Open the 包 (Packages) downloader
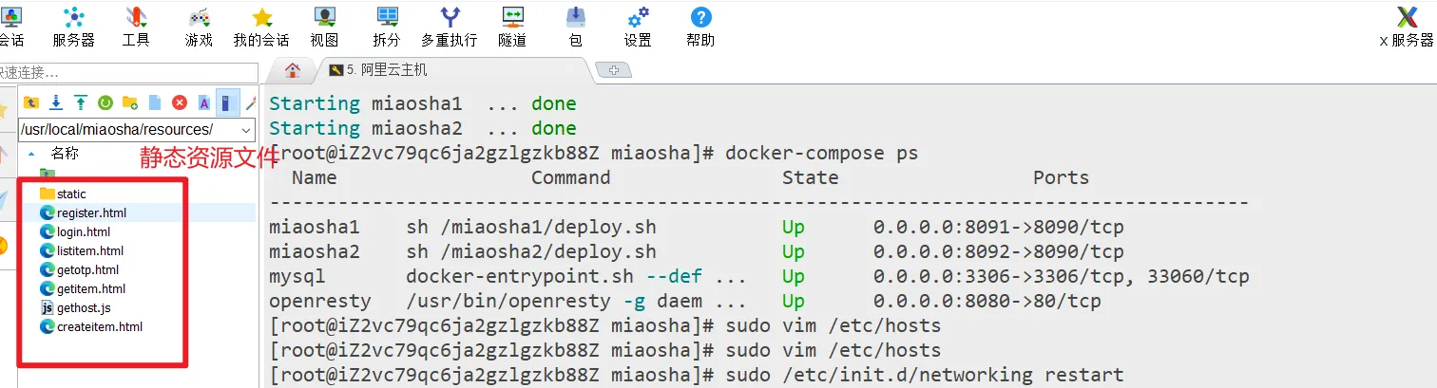The width and height of the screenshot is (1437, 388). (575, 26)
